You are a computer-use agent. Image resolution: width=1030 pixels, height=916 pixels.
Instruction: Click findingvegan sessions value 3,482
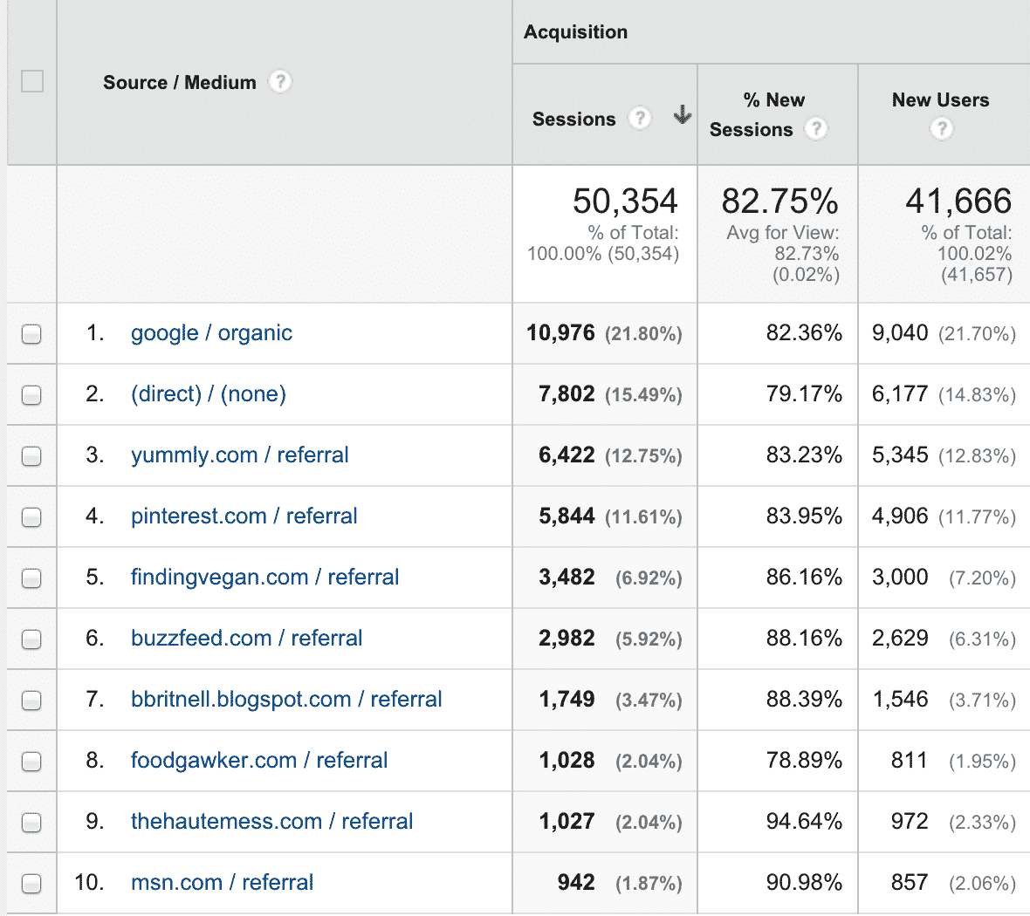566,578
